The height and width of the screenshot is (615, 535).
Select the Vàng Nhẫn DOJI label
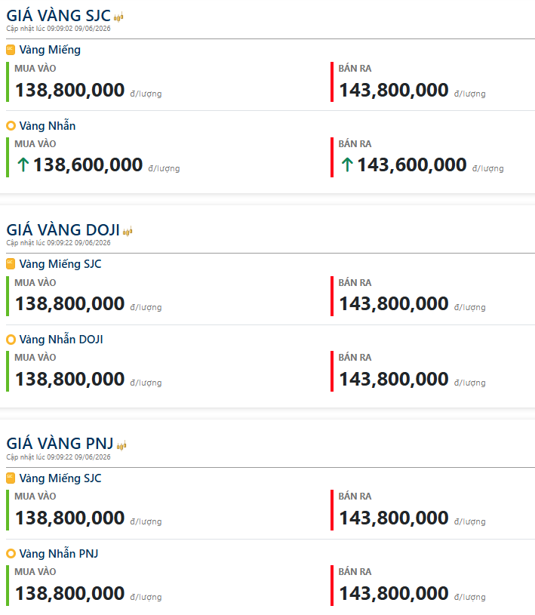[x=61, y=340]
